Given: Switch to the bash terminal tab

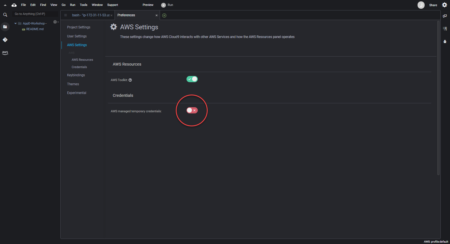Looking at the screenshot, I should 88,15.
